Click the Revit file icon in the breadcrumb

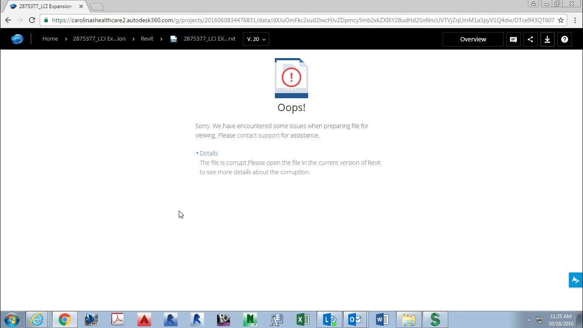174,39
